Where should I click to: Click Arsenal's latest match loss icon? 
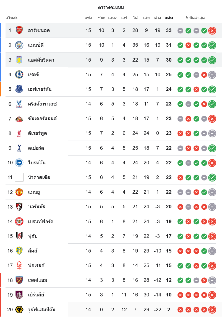(x=212, y=31)
